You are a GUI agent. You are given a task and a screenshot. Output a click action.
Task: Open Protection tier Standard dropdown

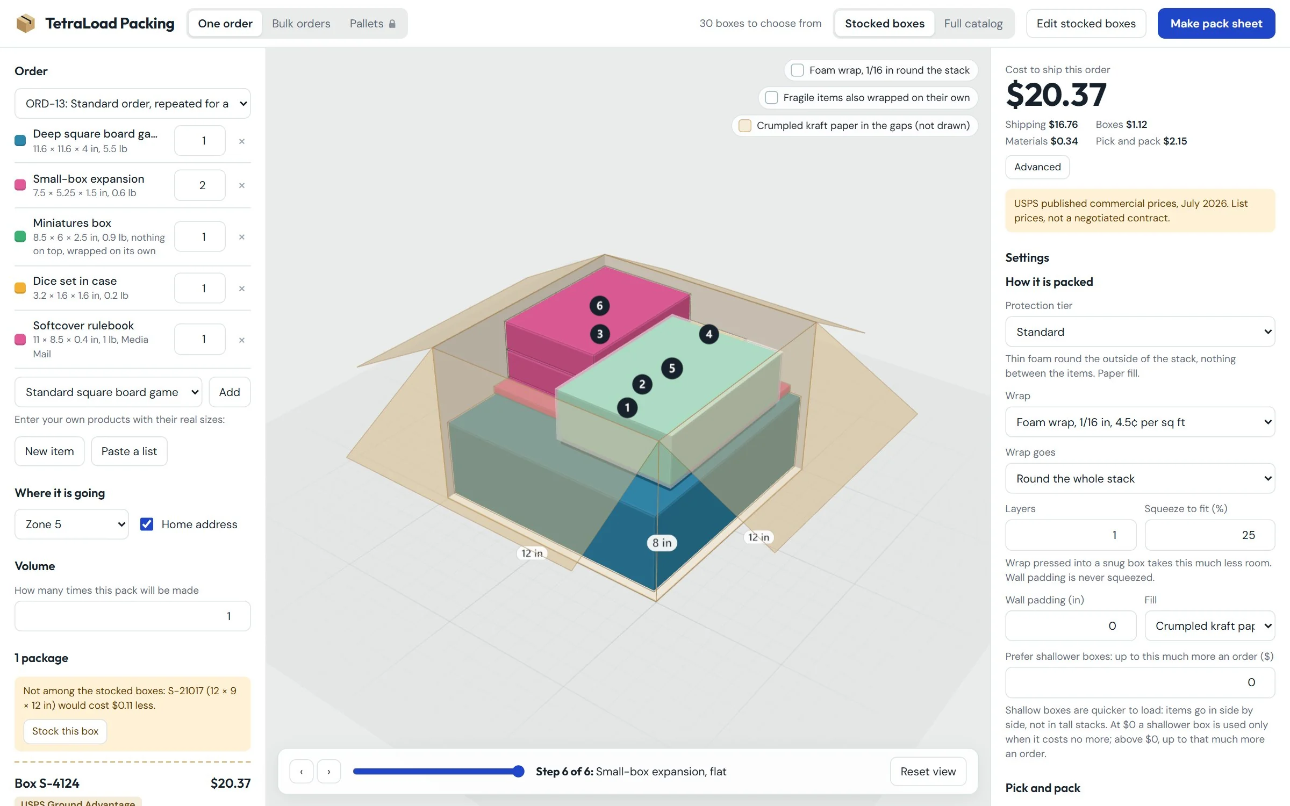coord(1140,332)
